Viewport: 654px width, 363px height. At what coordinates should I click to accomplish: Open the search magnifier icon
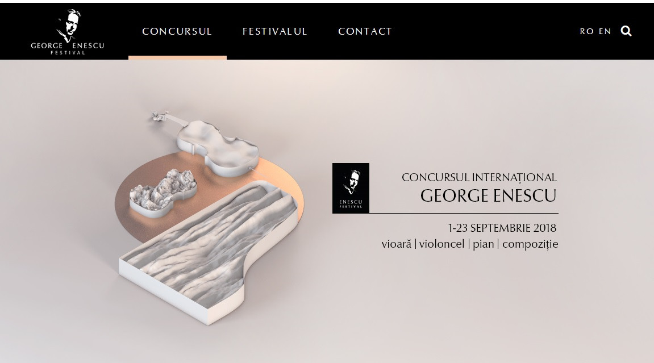[x=626, y=31]
